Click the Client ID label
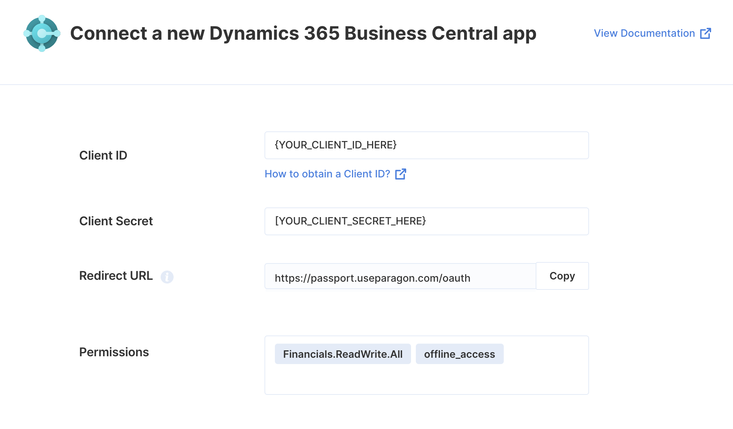This screenshot has width=733, height=429. coord(103,155)
